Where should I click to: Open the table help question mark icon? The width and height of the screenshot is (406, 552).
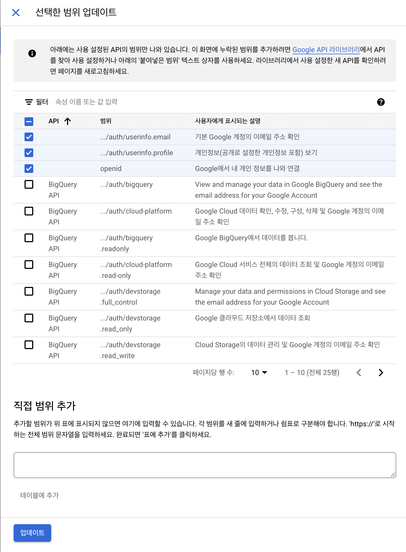point(381,102)
